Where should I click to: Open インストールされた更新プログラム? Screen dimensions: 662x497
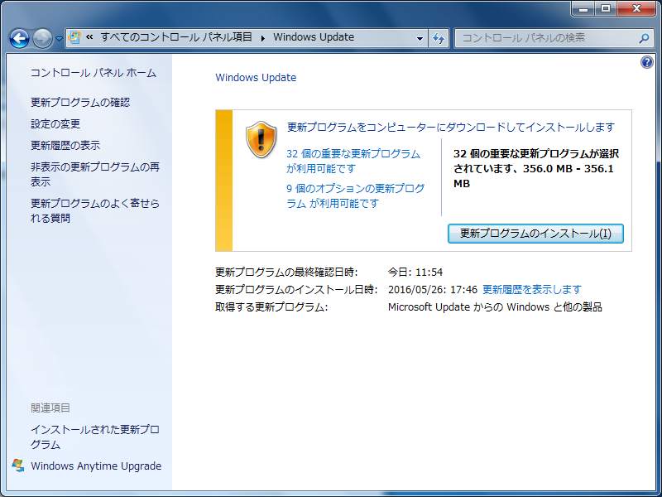(95, 437)
